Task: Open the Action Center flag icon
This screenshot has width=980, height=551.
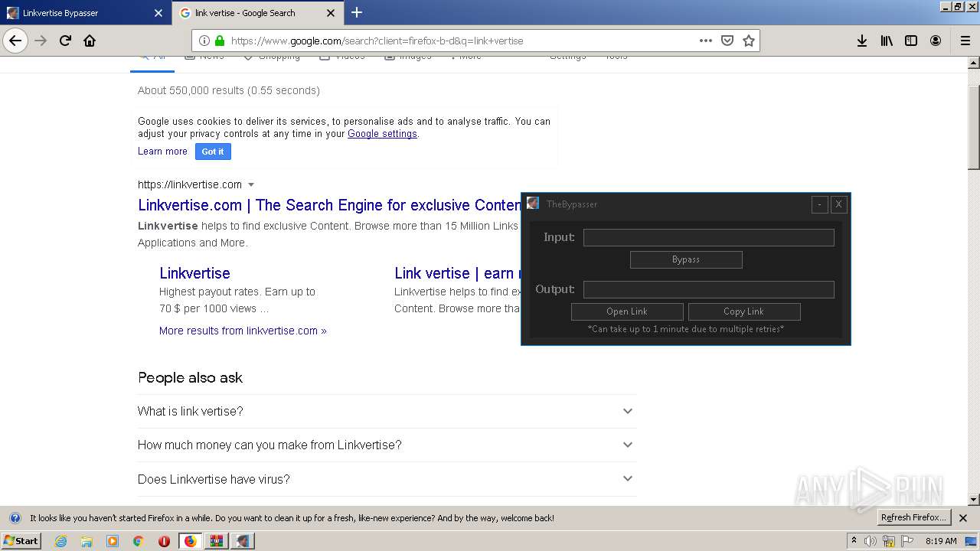Action: [x=907, y=541]
